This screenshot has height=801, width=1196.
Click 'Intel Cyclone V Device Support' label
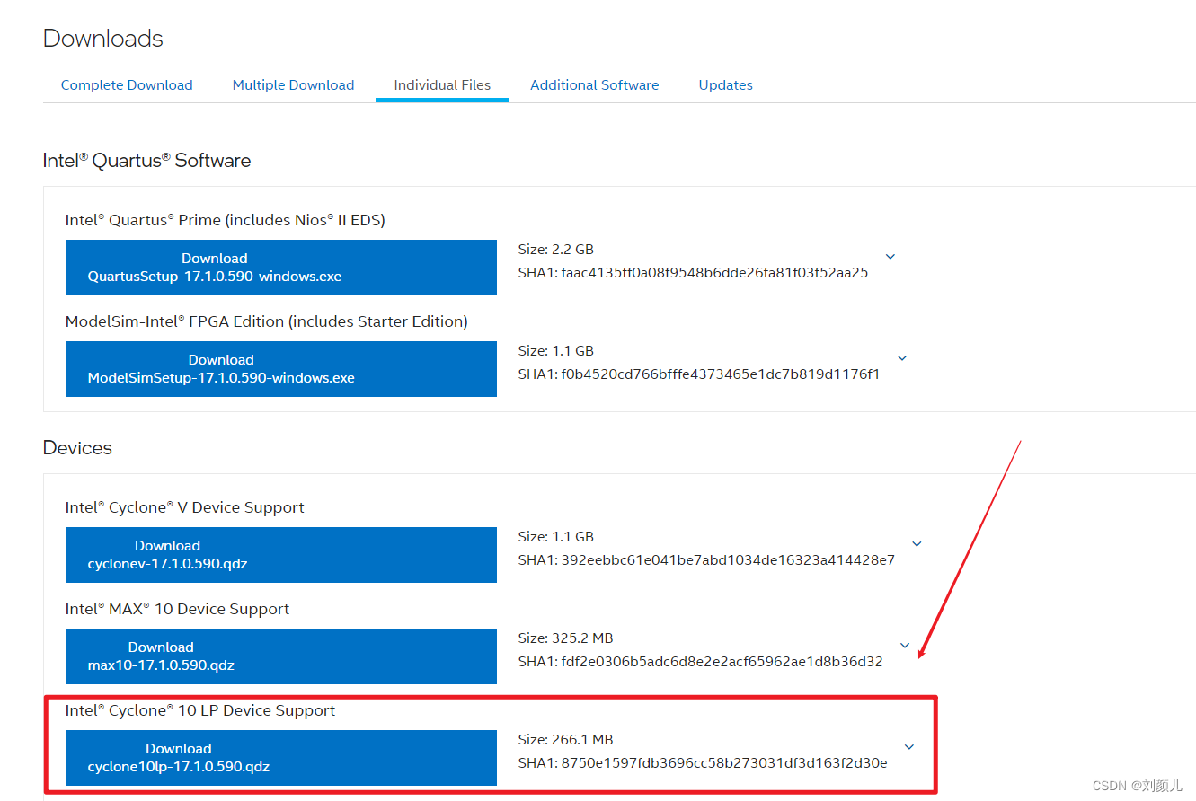[184, 507]
